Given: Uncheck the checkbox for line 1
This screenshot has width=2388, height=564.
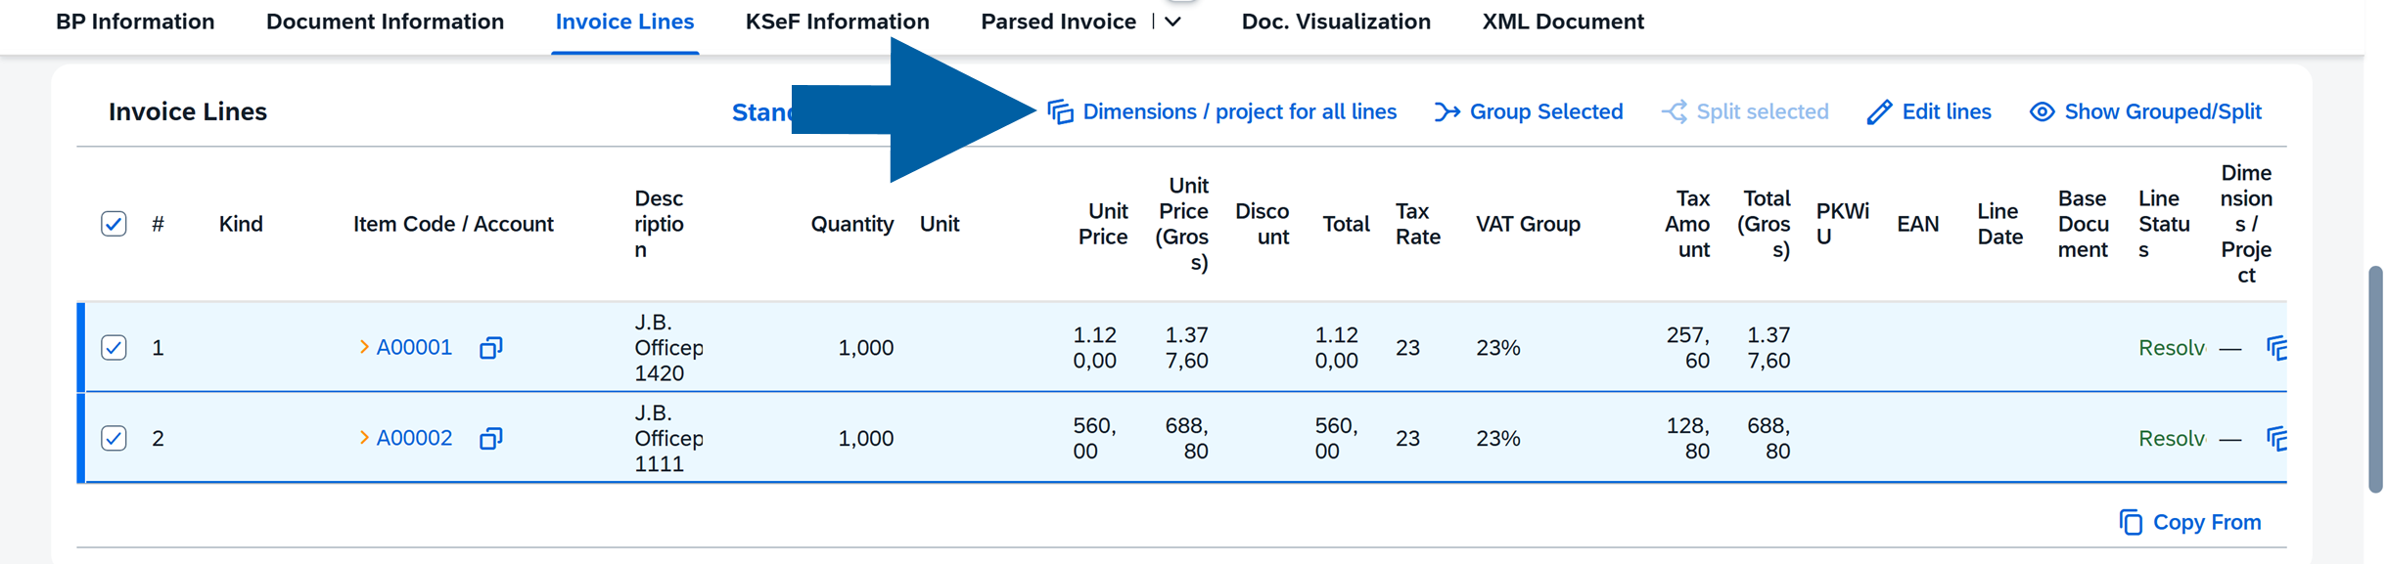Looking at the screenshot, I should 114,347.
